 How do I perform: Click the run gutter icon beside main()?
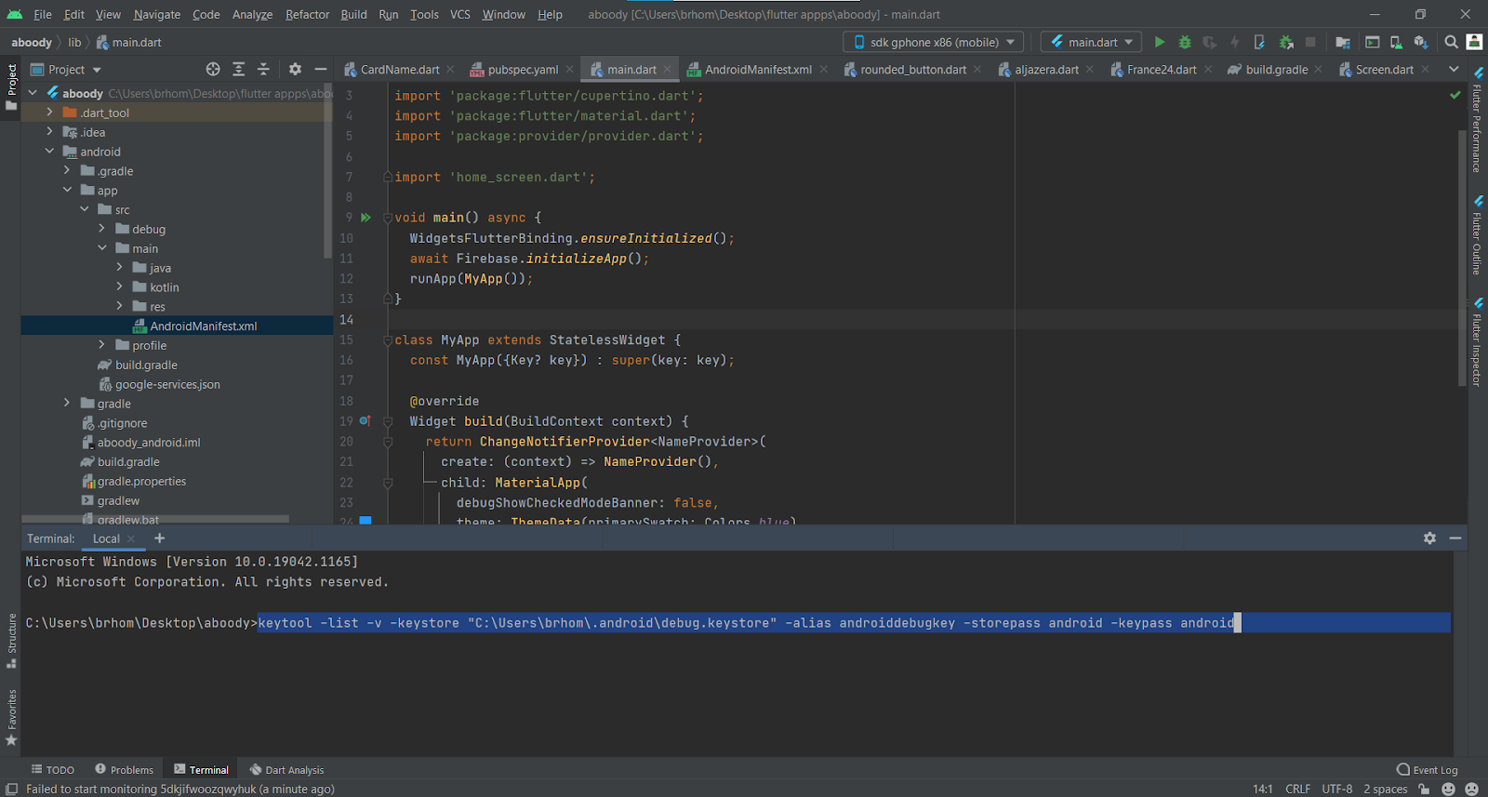coord(365,218)
